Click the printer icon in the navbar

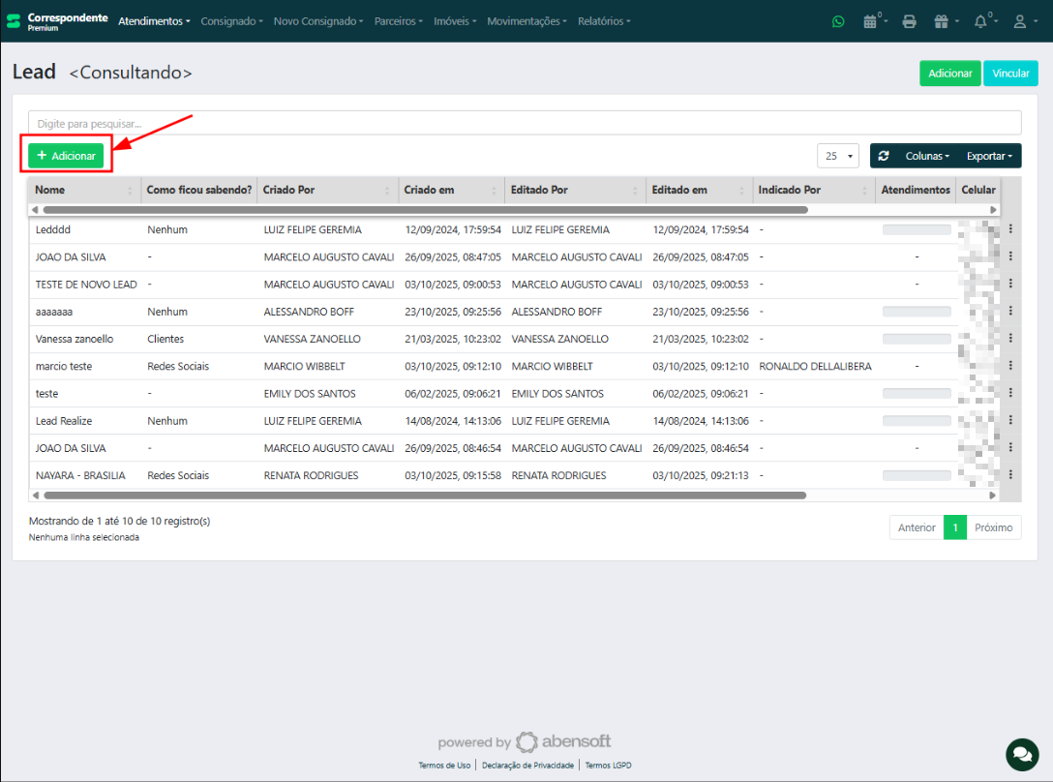(x=909, y=21)
